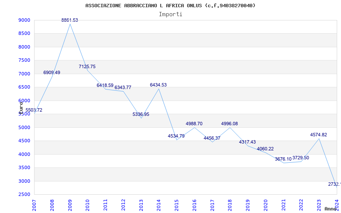Screen dimensions: 341x213
Task: Select the data label 4574.82
Action: [318, 135]
